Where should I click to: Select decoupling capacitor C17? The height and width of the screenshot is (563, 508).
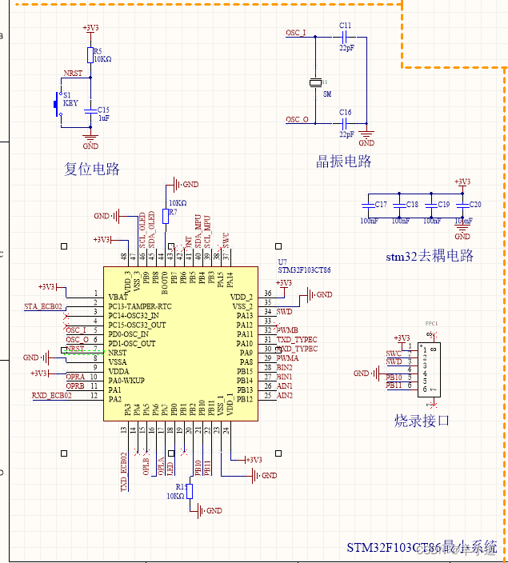pos(368,206)
